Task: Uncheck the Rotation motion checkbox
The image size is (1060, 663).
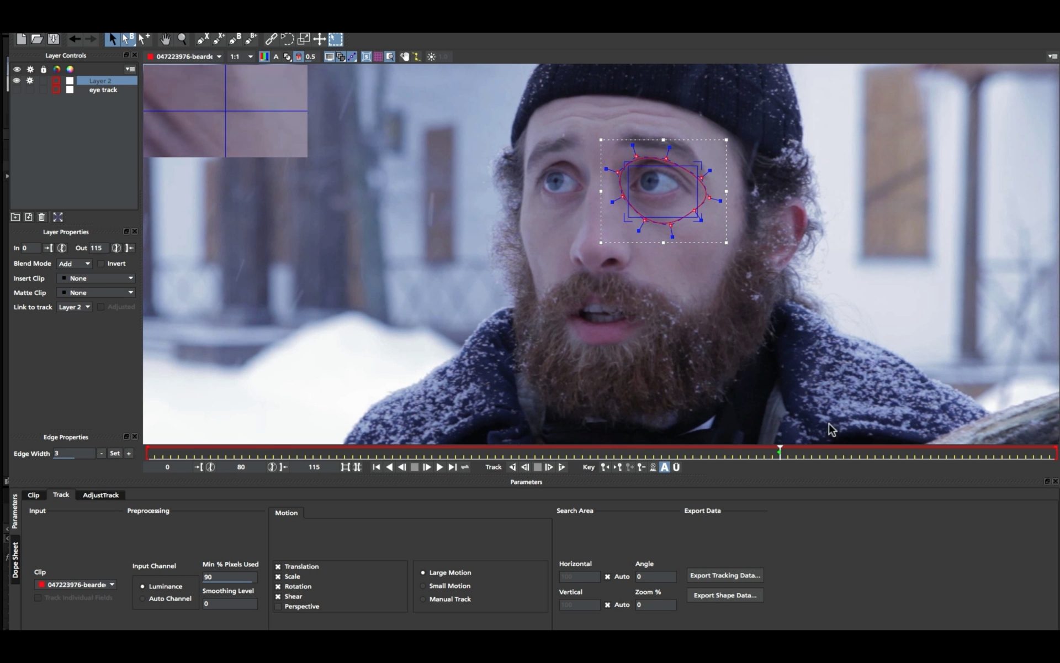Action: point(278,586)
